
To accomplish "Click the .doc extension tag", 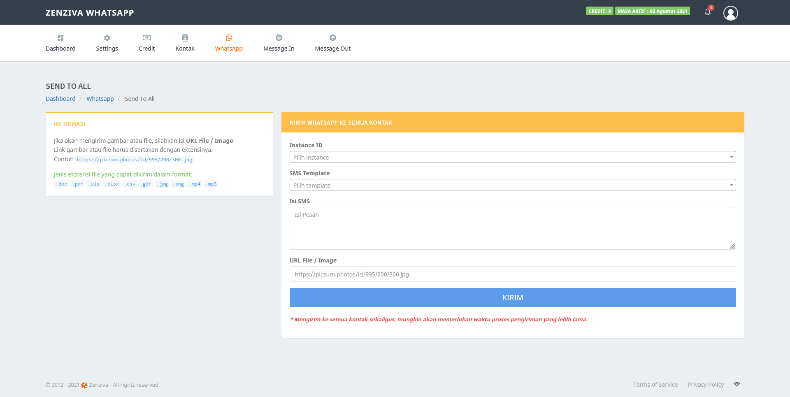I will coord(61,184).
